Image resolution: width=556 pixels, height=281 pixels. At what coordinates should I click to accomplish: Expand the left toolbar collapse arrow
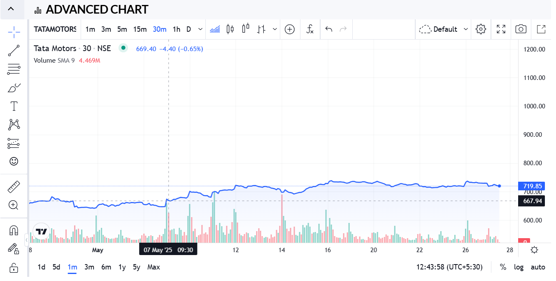point(26,239)
